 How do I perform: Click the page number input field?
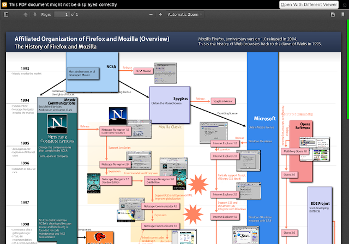[62, 15]
